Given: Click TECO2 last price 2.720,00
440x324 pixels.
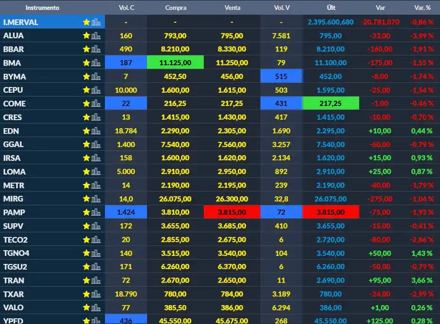Looking at the screenshot, I should [330, 239].
